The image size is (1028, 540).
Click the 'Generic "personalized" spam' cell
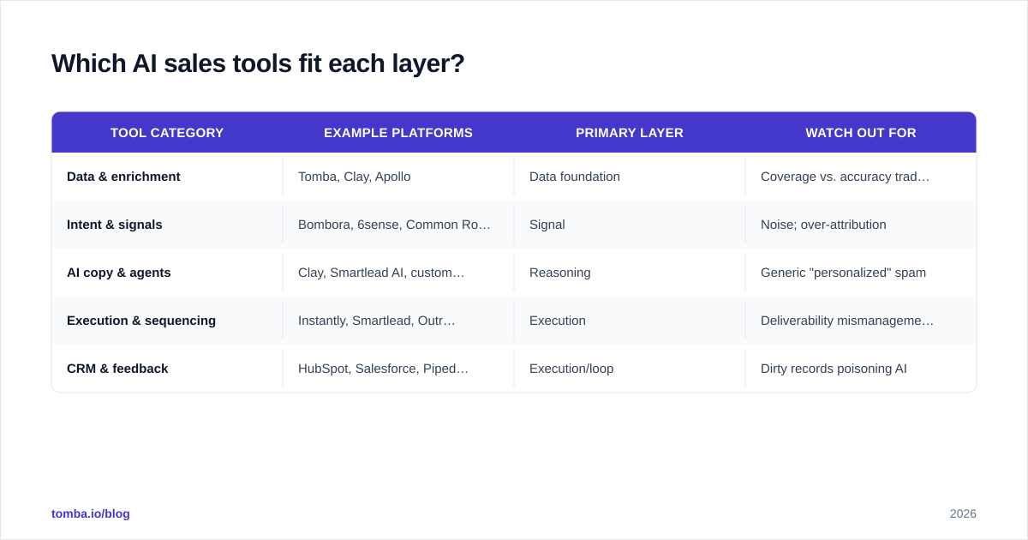843,273
